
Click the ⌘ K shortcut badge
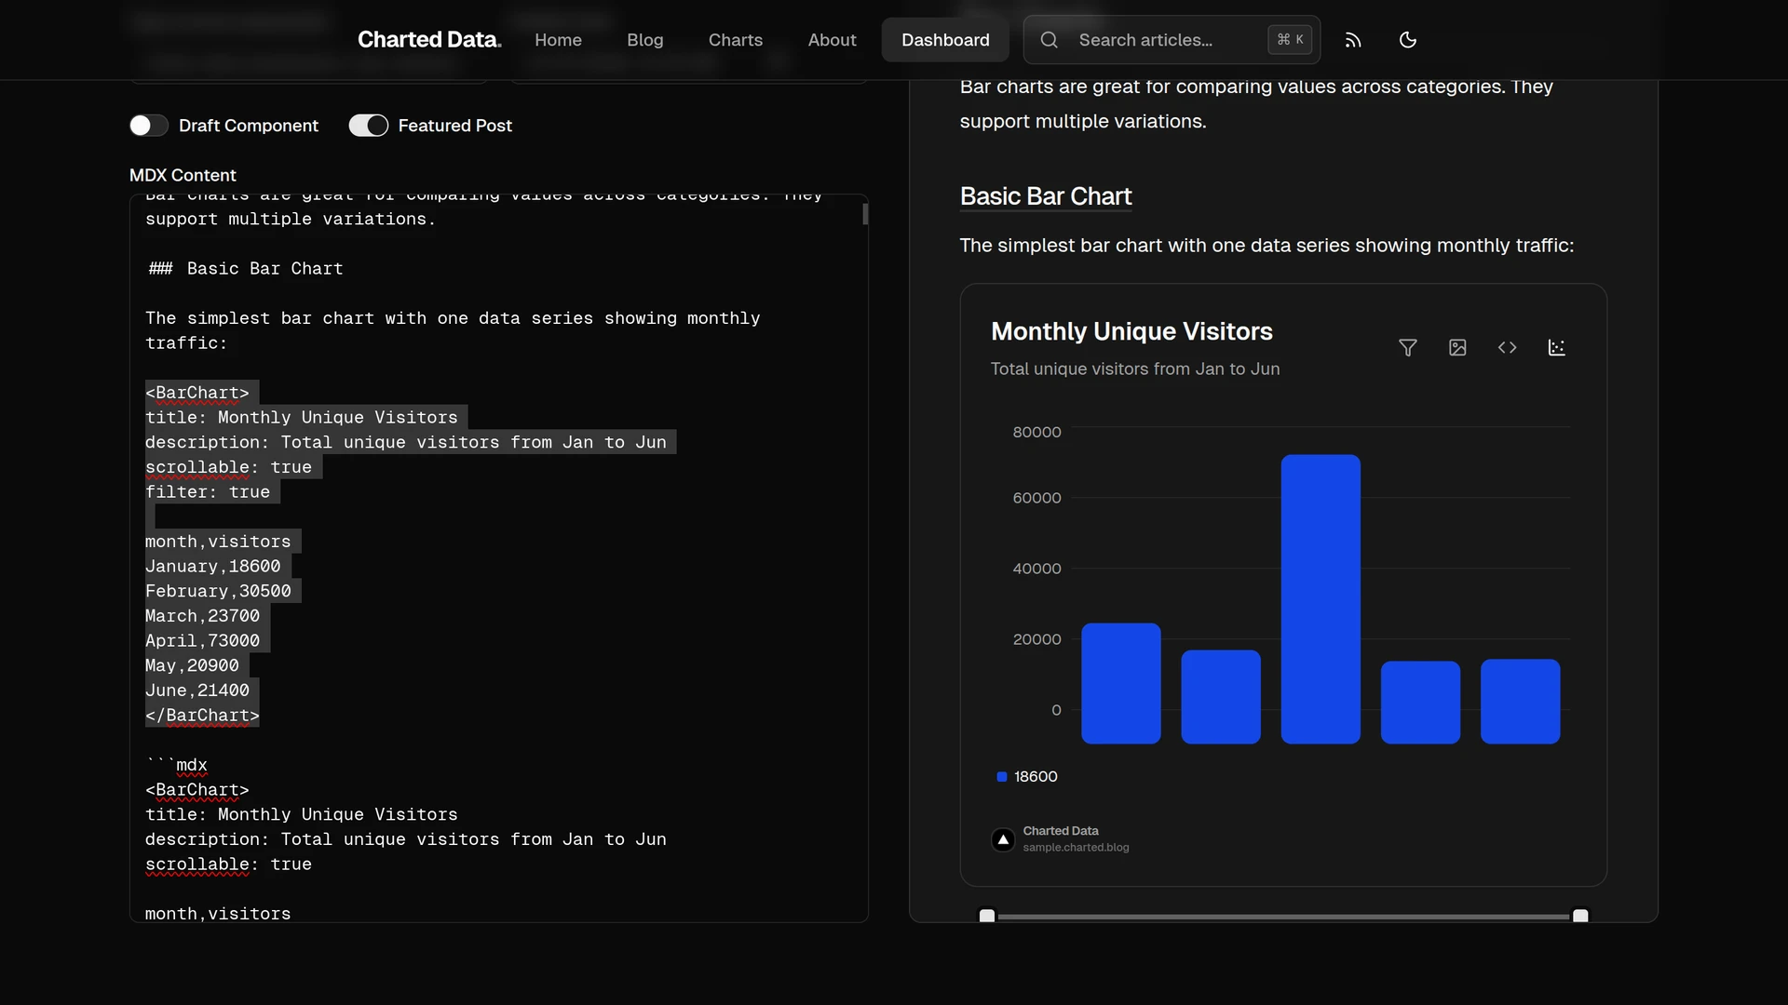1290,40
